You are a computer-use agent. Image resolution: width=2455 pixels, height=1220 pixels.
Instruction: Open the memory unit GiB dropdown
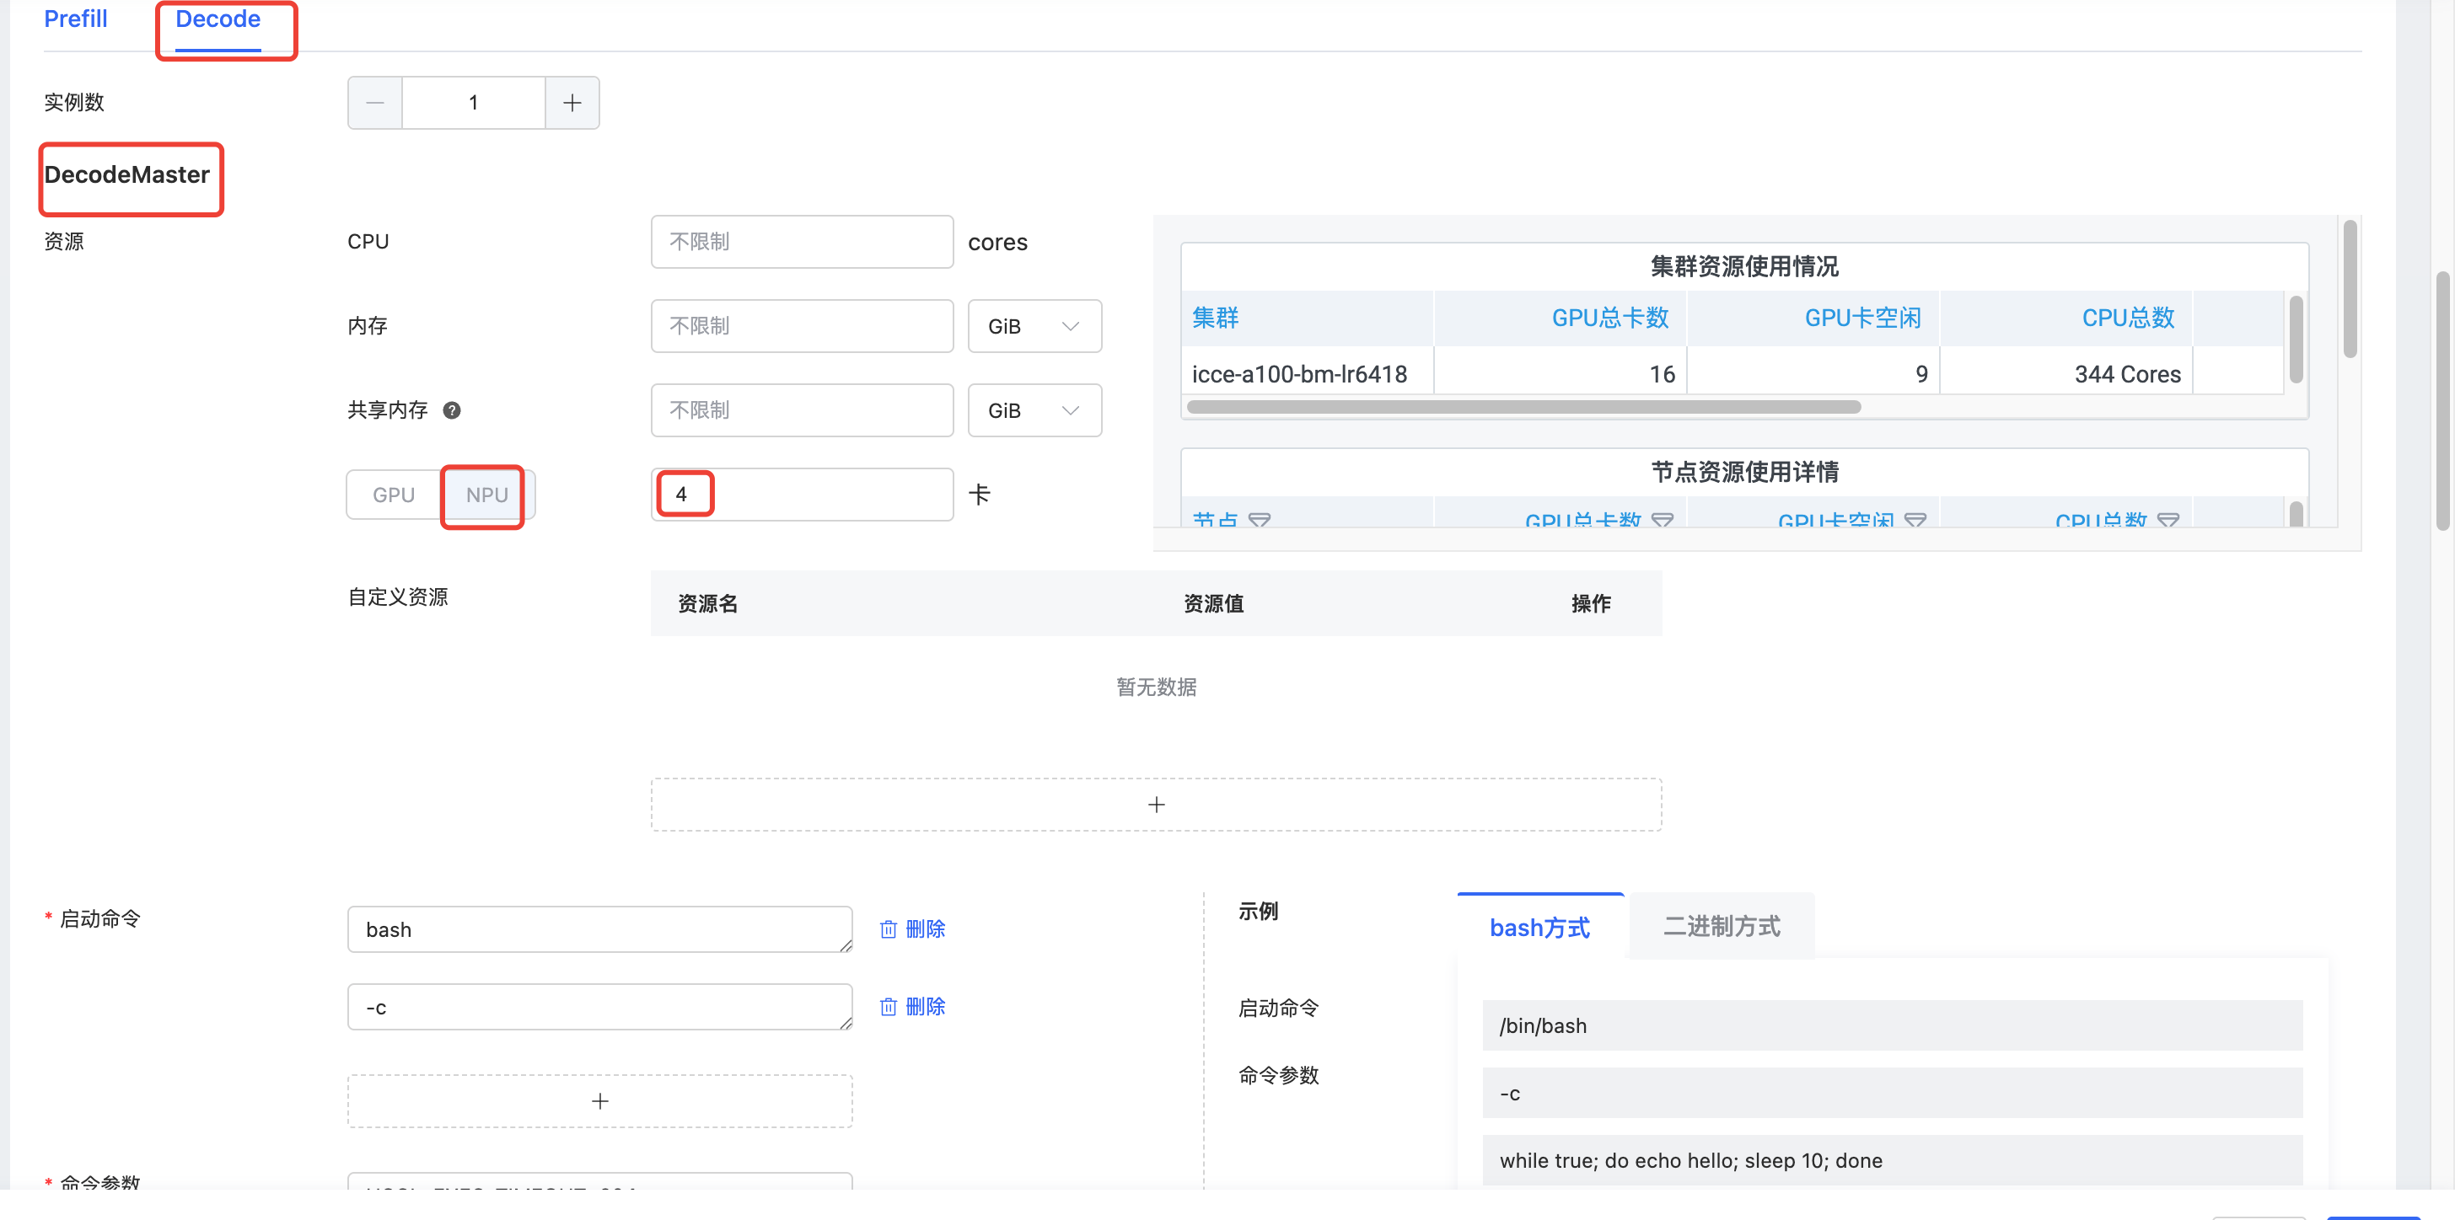(1034, 327)
